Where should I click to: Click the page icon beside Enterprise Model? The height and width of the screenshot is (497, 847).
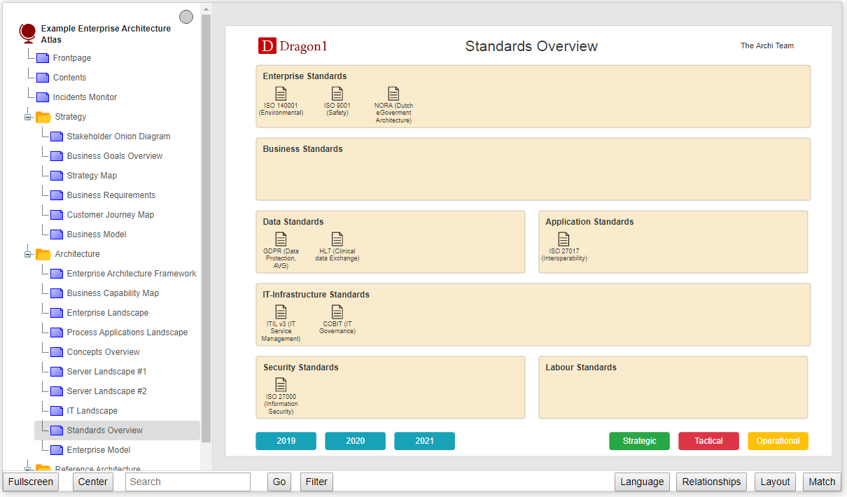57,450
